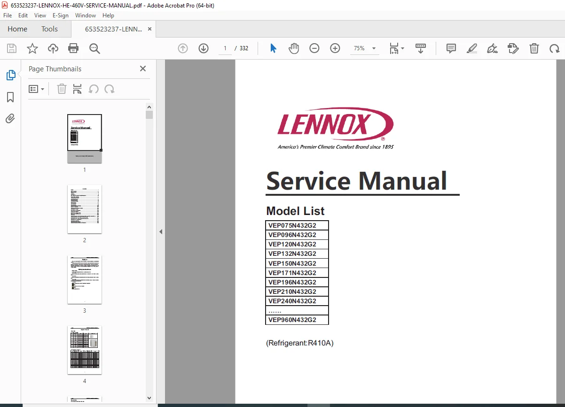Click the Service Manual heading
This screenshot has height=407, width=565.
point(356,181)
